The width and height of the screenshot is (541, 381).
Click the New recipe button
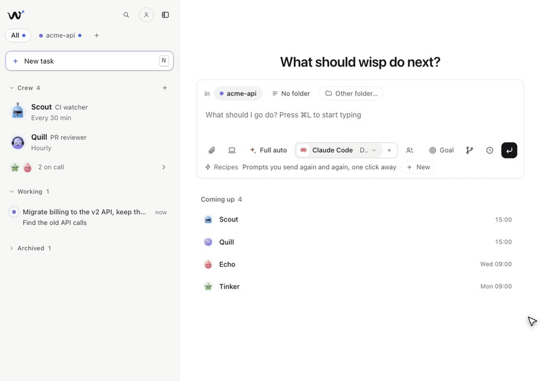click(418, 167)
